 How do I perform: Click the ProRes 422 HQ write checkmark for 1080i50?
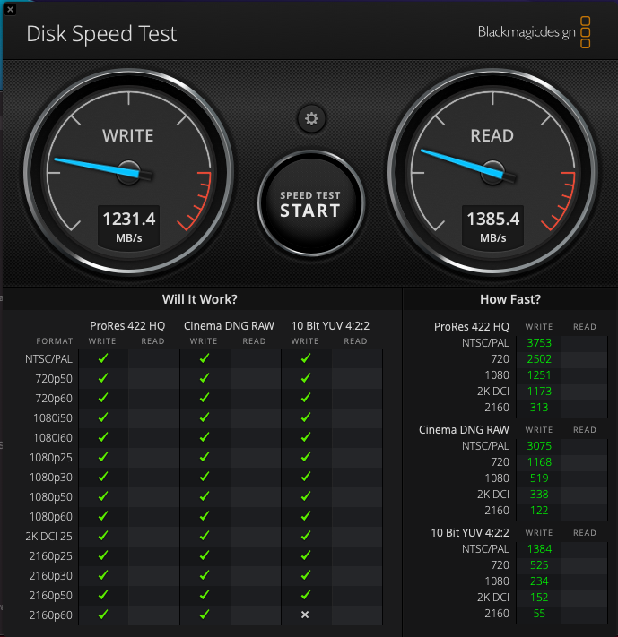pyautogui.click(x=103, y=417)
